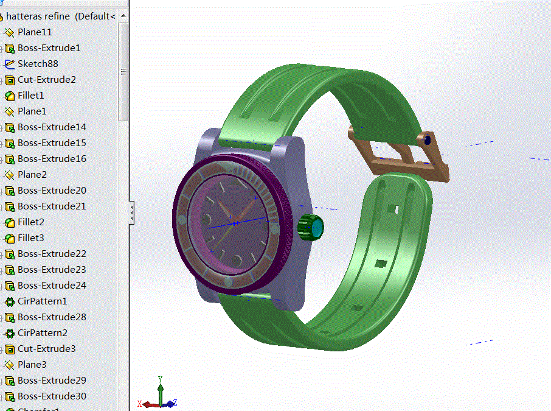
Task: Click the Sketch88 sketch icon
Action: tap(10, 64)
